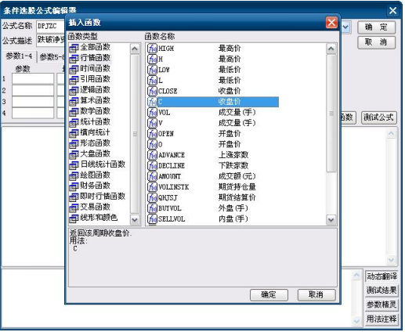Select 交易函数 category

pos(90,207)
